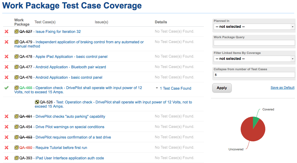Viewport: 297px width, 163px height.
Task: Click the work package icon next to QA-450
Action: coord(17,148)
